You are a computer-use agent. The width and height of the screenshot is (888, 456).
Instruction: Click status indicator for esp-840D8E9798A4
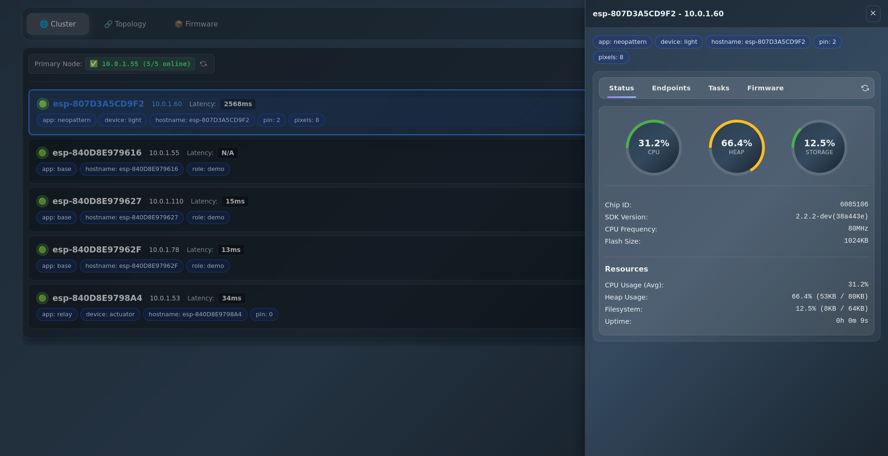(x=42, y=298)
